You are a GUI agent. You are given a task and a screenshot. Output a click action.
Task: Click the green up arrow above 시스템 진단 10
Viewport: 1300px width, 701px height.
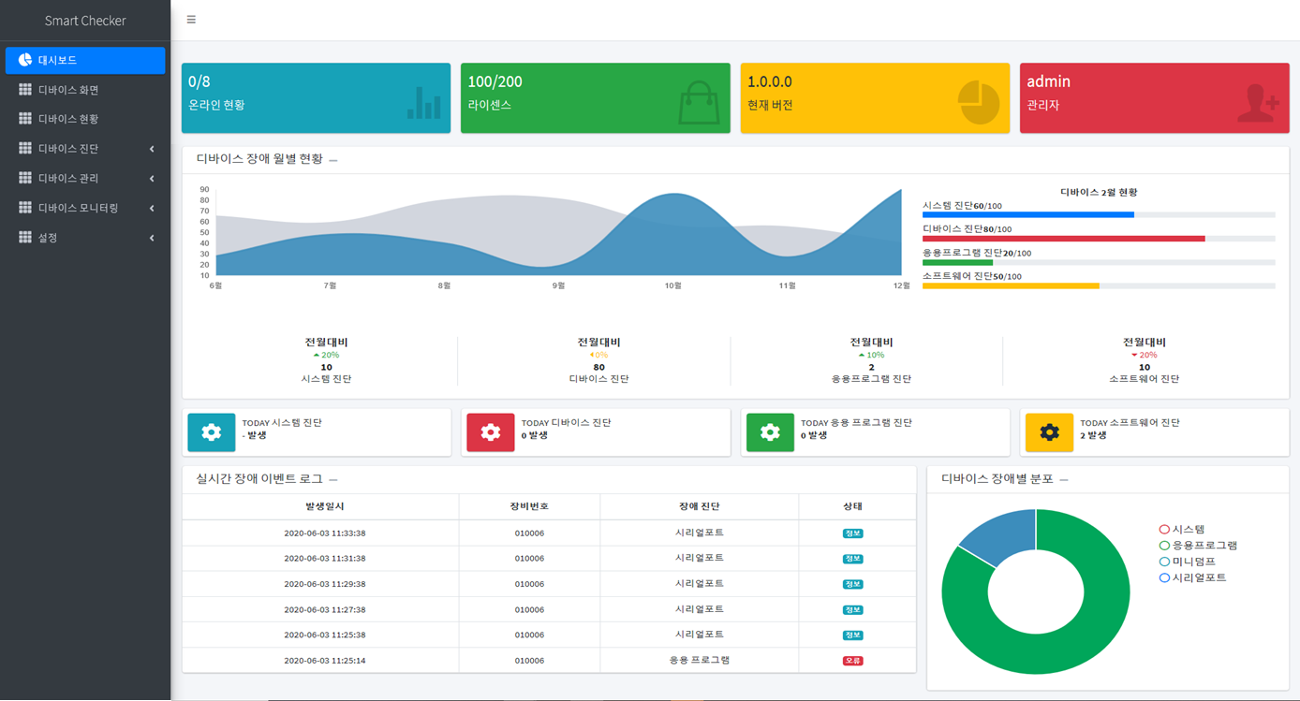pyautogui.click(x=317, y=356)
